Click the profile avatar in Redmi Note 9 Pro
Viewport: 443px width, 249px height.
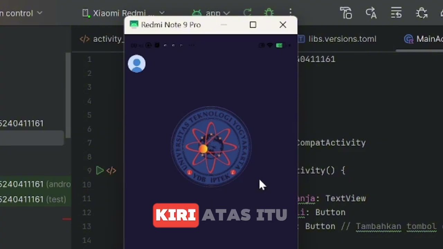(x=137, y=64)
